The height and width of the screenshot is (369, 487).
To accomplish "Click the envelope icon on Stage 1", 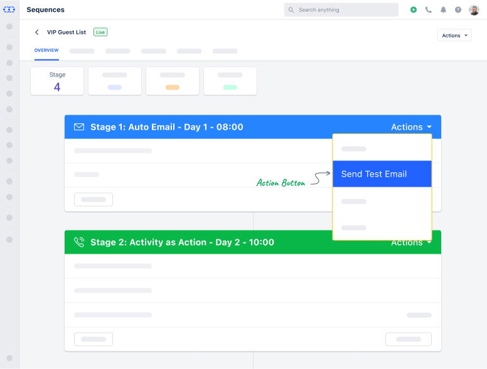I will click(79, 127).
